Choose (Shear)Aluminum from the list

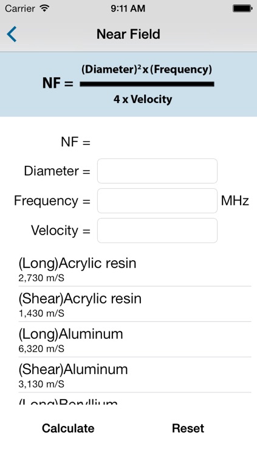pyautogui.click(x=135, y=375)
